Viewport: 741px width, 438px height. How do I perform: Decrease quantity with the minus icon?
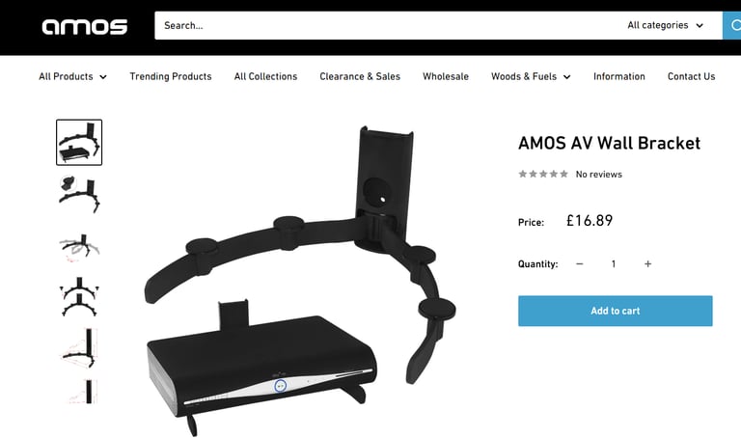click(580, 264)
